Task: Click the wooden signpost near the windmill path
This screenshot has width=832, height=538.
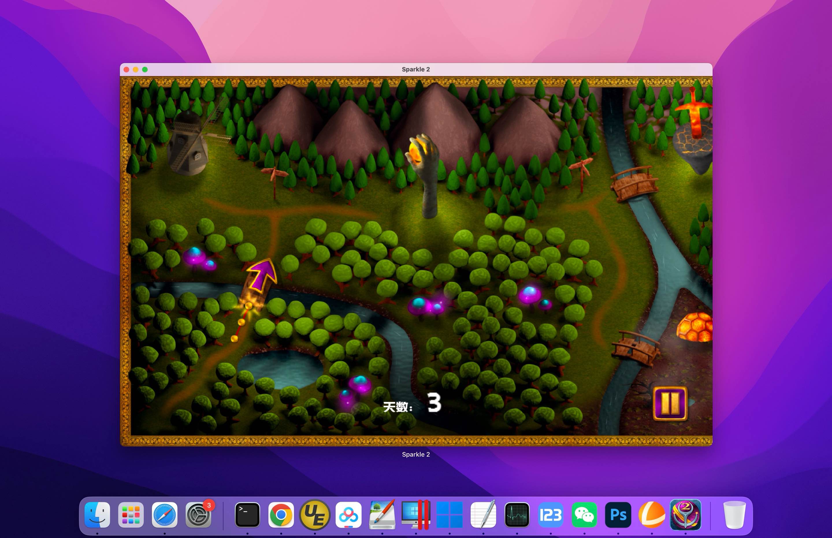Action: point(274,182)
